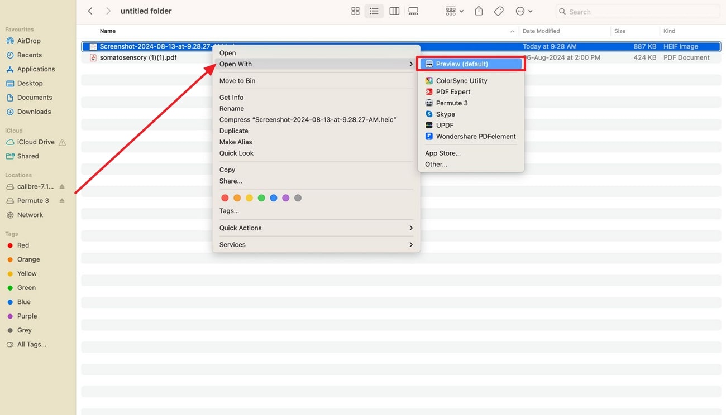
Task: Apply the purple tag color dot
Action: tap(286, 198)
